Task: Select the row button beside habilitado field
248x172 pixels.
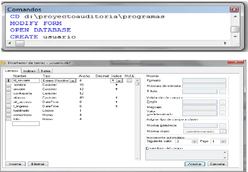Action: point(9,111)
